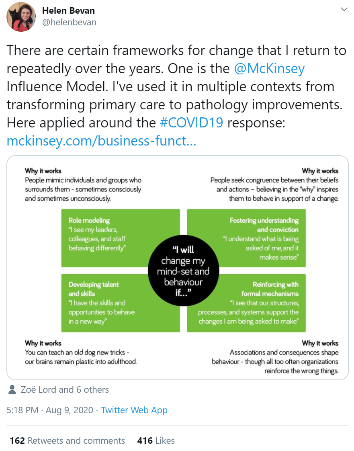
Task: View the 416 Likes list
Action: tap(156, 441)
